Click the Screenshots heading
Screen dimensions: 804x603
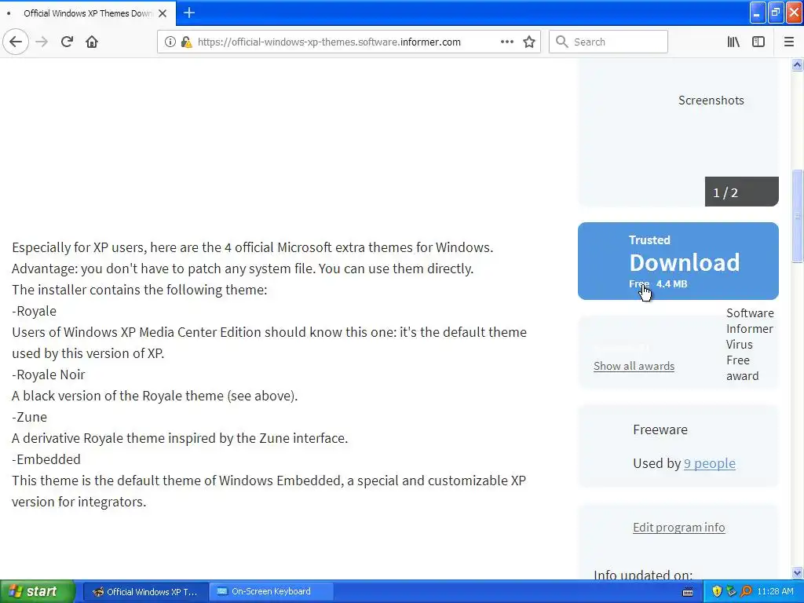pos(711,100)
